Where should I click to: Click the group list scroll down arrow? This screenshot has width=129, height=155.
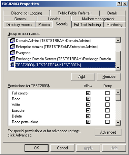(x=118, y=68)
